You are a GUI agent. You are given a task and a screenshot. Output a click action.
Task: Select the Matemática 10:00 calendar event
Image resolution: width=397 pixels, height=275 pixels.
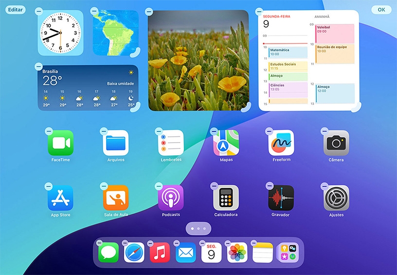[x=288, y=53]
